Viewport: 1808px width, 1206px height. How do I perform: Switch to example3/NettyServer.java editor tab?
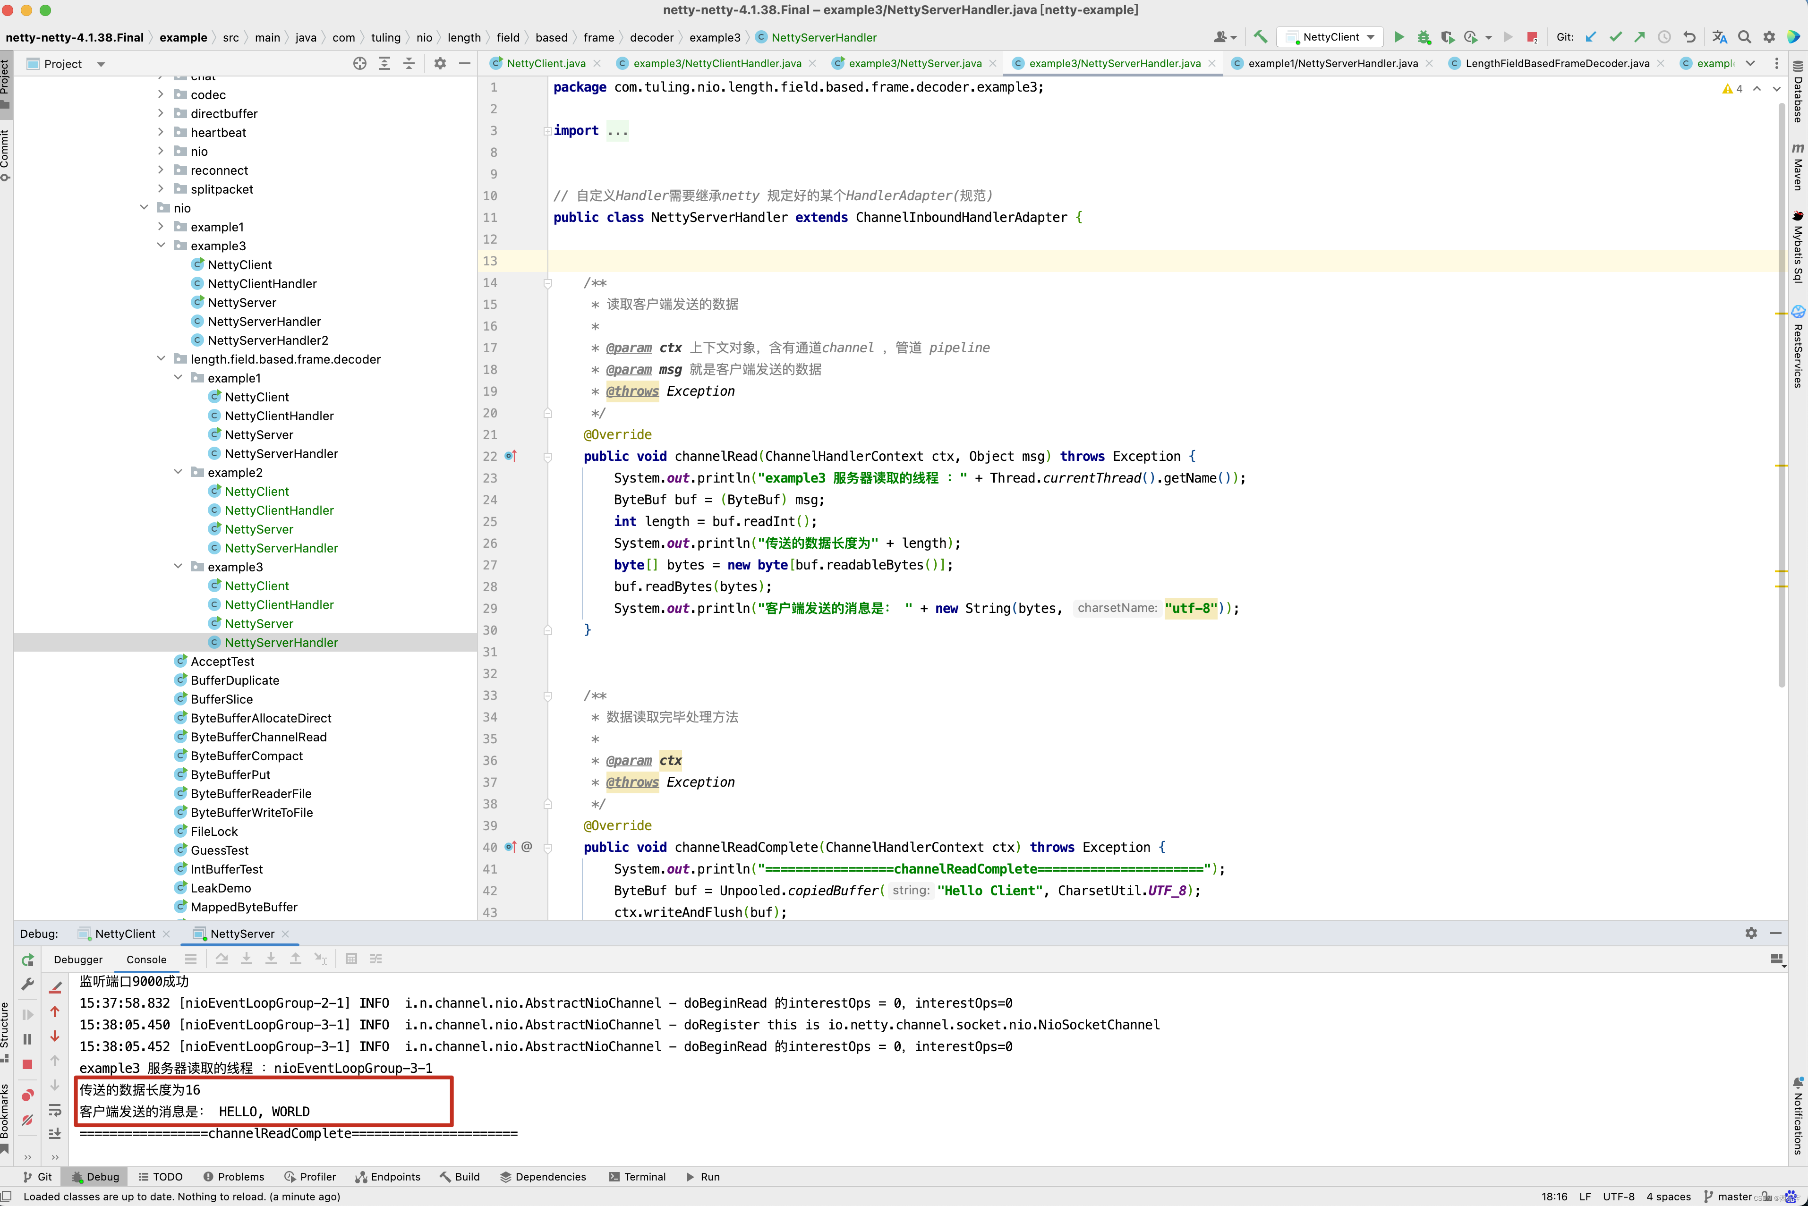(x=914, y=63)
